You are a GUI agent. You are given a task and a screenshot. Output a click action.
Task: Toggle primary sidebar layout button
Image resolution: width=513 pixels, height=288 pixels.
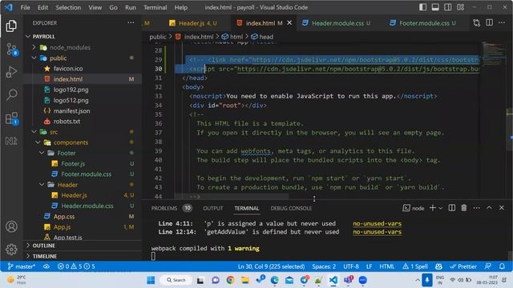(422, 7)
